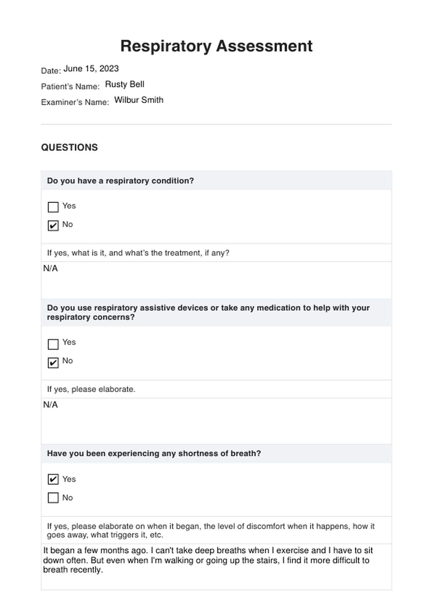Click the QUESTIONS section heading
433x601 pixels.
[69, 147]
